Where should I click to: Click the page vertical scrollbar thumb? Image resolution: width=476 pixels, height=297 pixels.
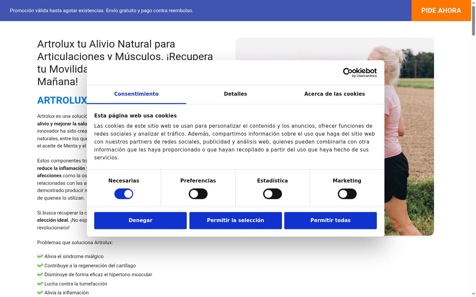coord(474,20)
